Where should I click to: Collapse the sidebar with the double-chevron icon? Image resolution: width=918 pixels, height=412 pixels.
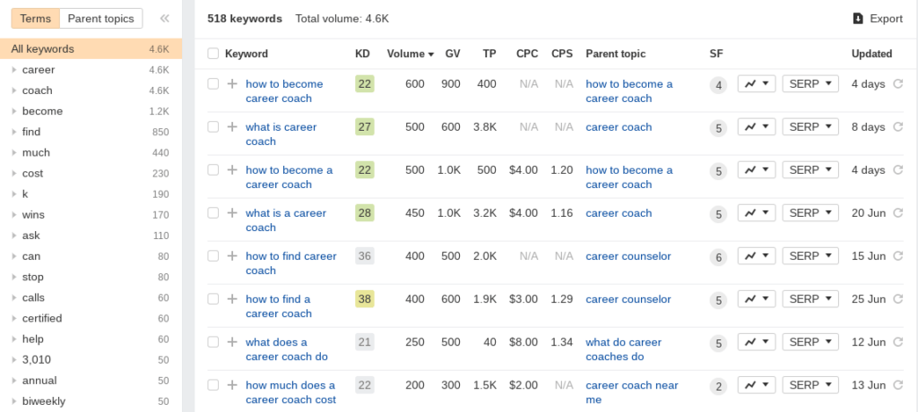coord(165,19)
